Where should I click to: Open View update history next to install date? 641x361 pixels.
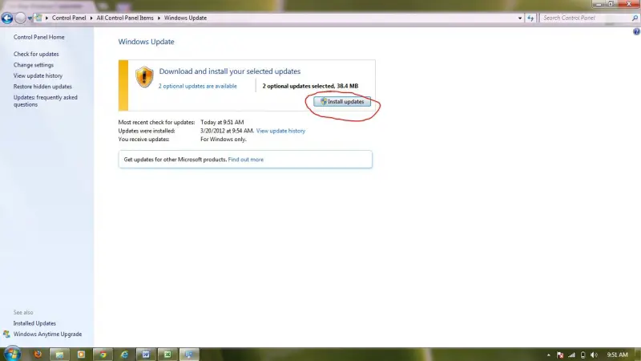pos(281,131)
